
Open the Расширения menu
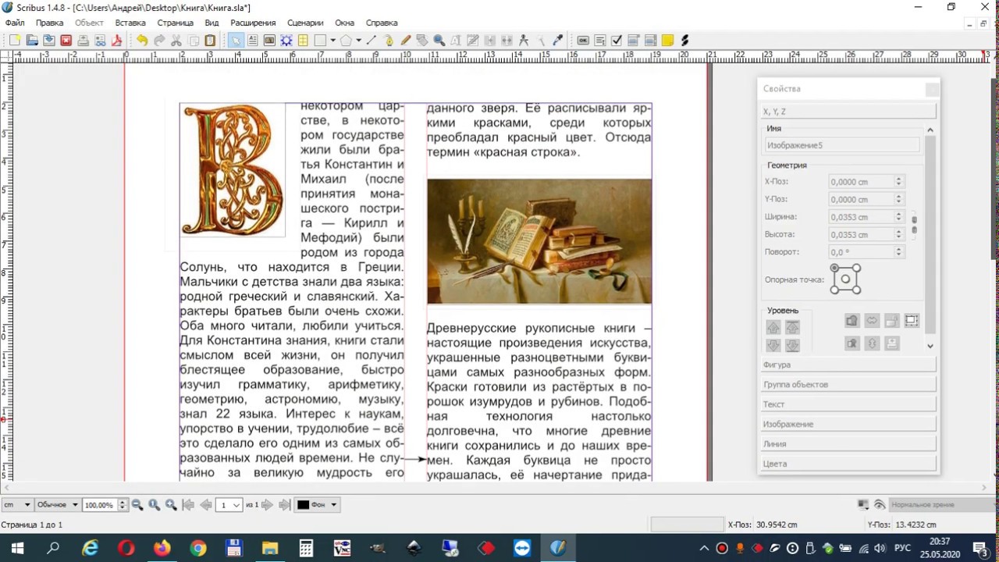(253, 23)
